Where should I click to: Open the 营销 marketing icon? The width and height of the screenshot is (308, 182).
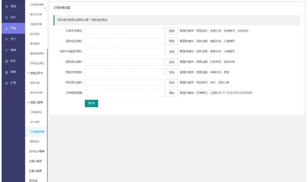7,72
